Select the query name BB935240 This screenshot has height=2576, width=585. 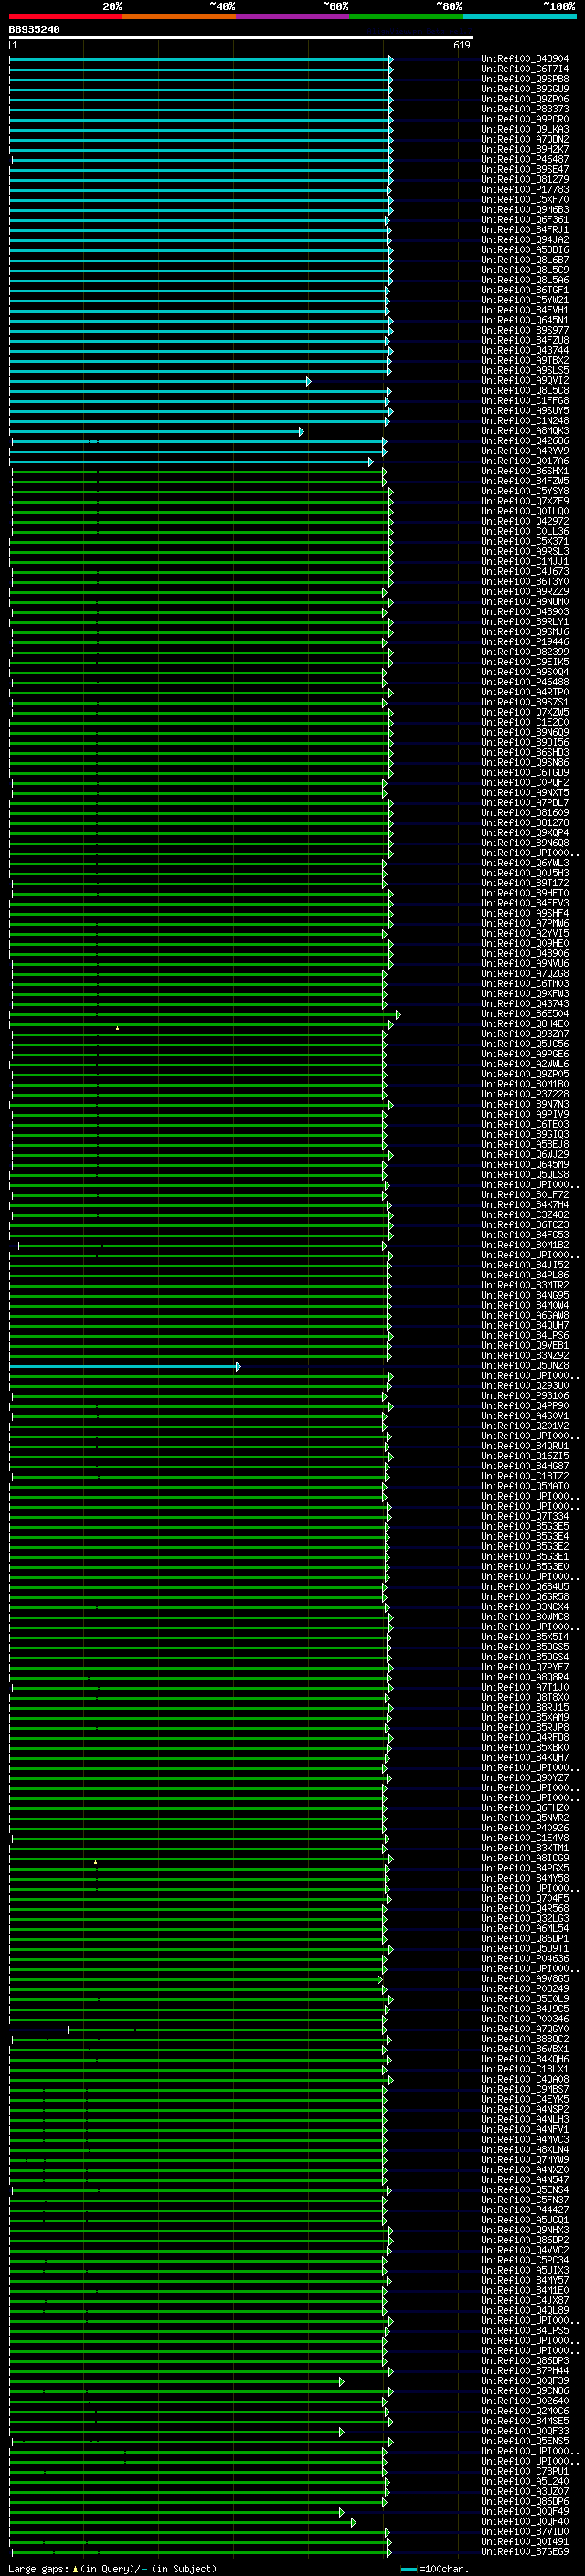pyautogui.click(x=34, y=30)
